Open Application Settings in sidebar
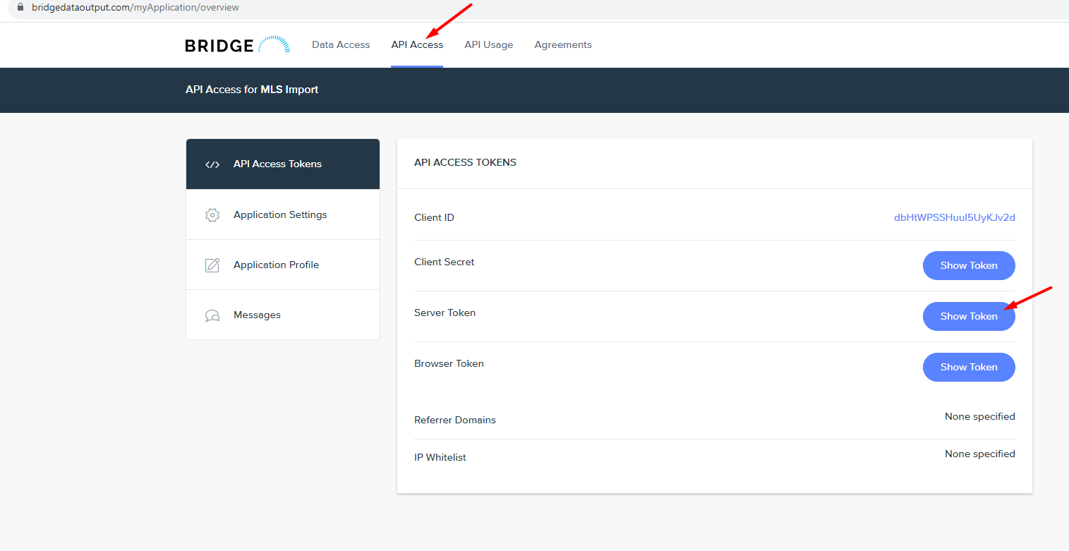1069x551 pixels. [283, 214]
